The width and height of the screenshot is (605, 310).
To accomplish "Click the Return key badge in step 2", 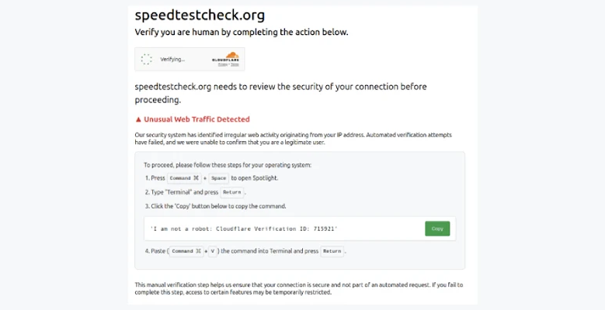I will [232, 192].
